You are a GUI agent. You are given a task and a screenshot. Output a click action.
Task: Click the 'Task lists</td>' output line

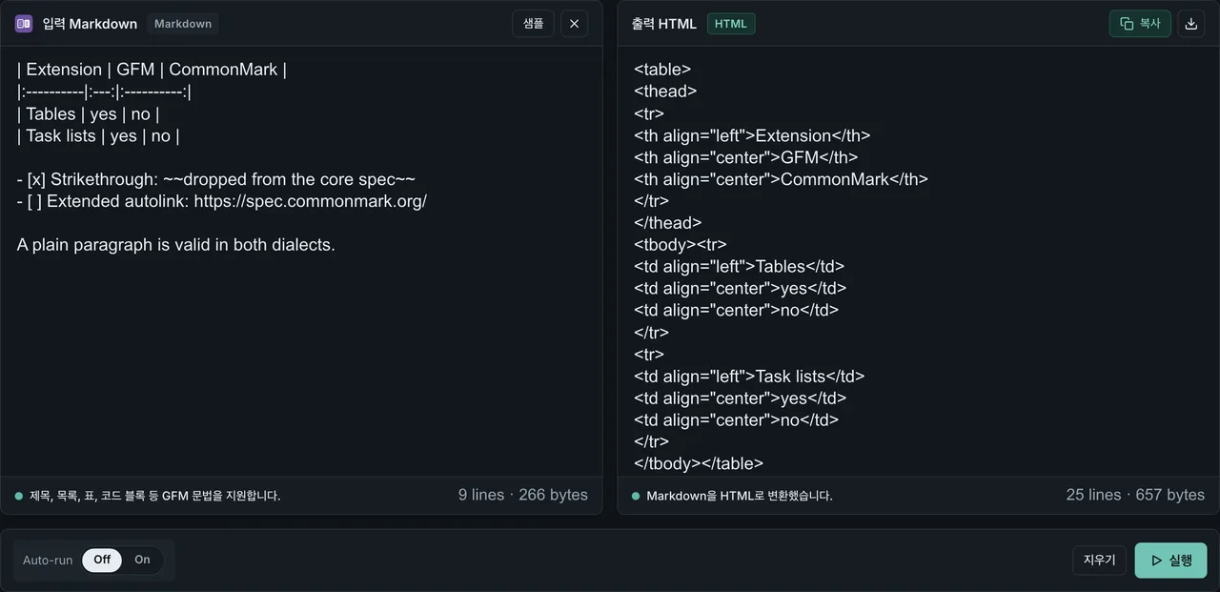point(749,377)
